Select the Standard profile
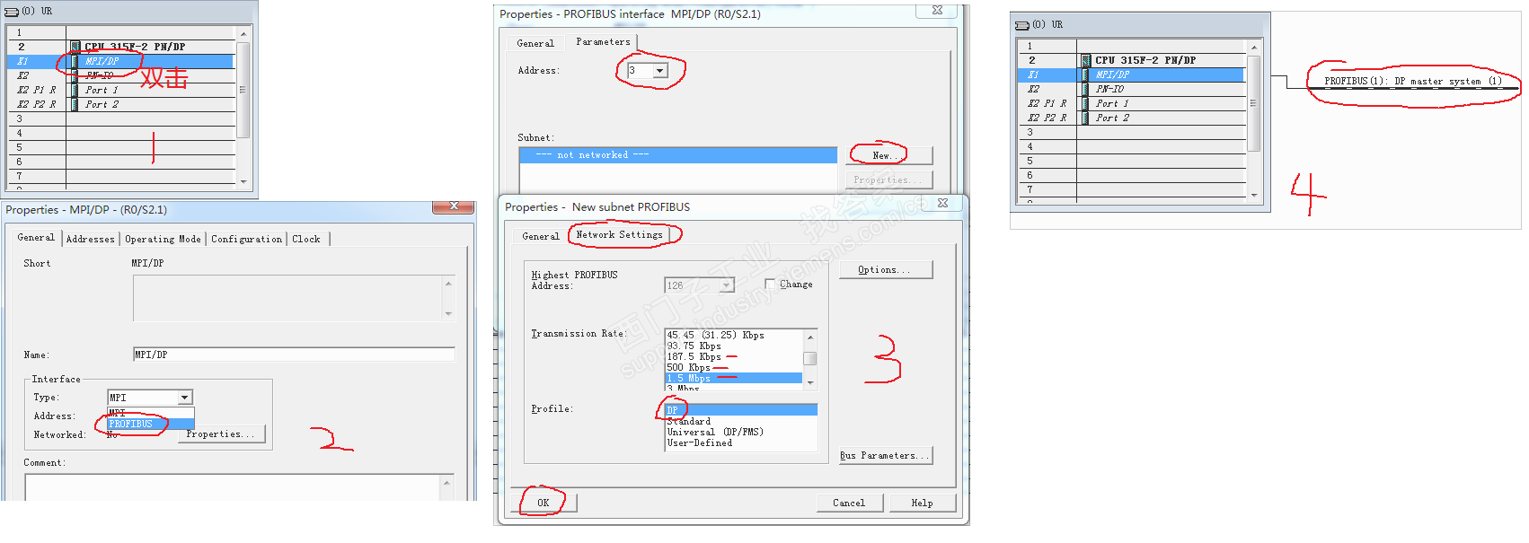 click(741, 421)
